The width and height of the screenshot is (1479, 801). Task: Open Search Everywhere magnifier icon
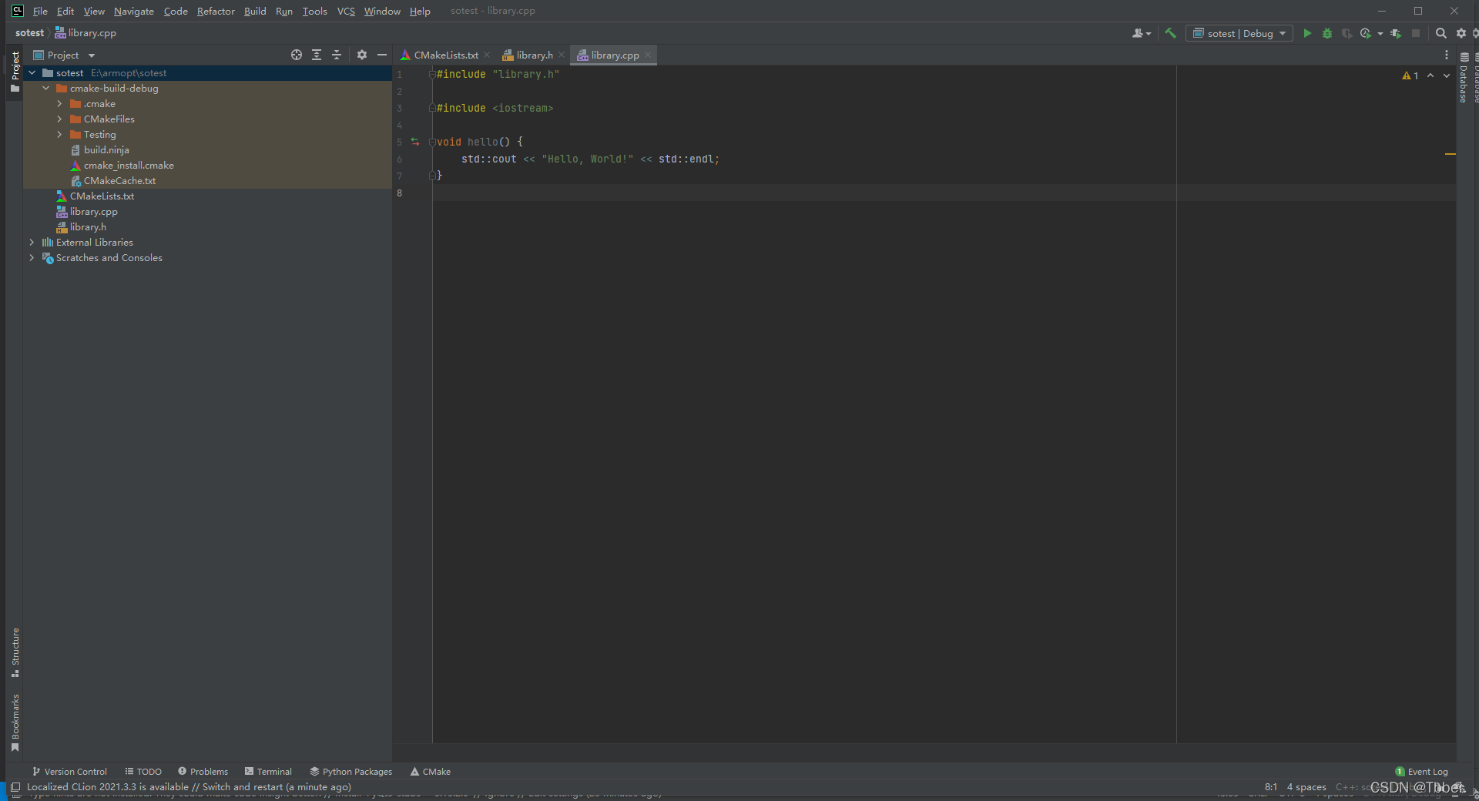coord(1440,33)
